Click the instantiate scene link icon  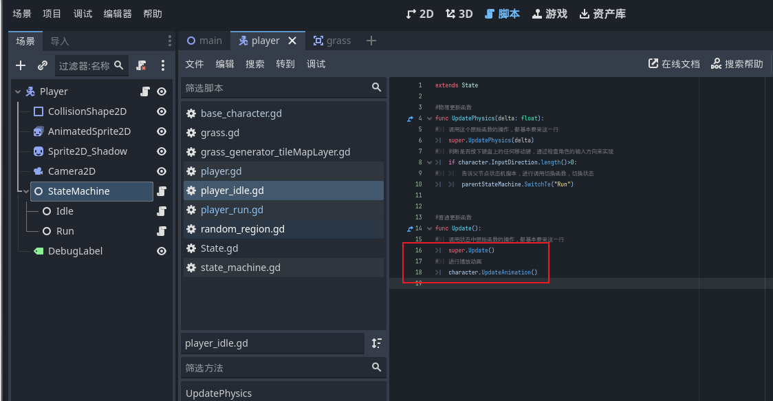click(x=43, y=65)
